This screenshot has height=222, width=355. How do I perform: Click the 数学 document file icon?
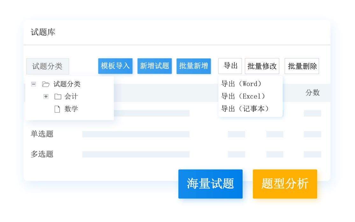57,109
